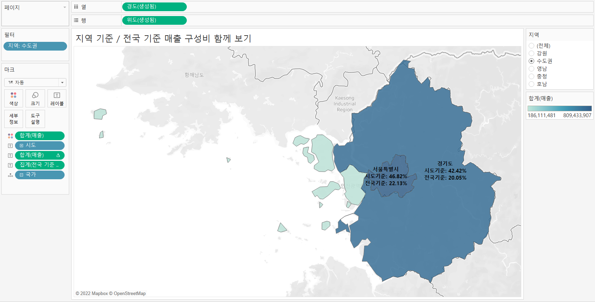Click the legend maximum value 809,433,907

[x=577, y=115]
